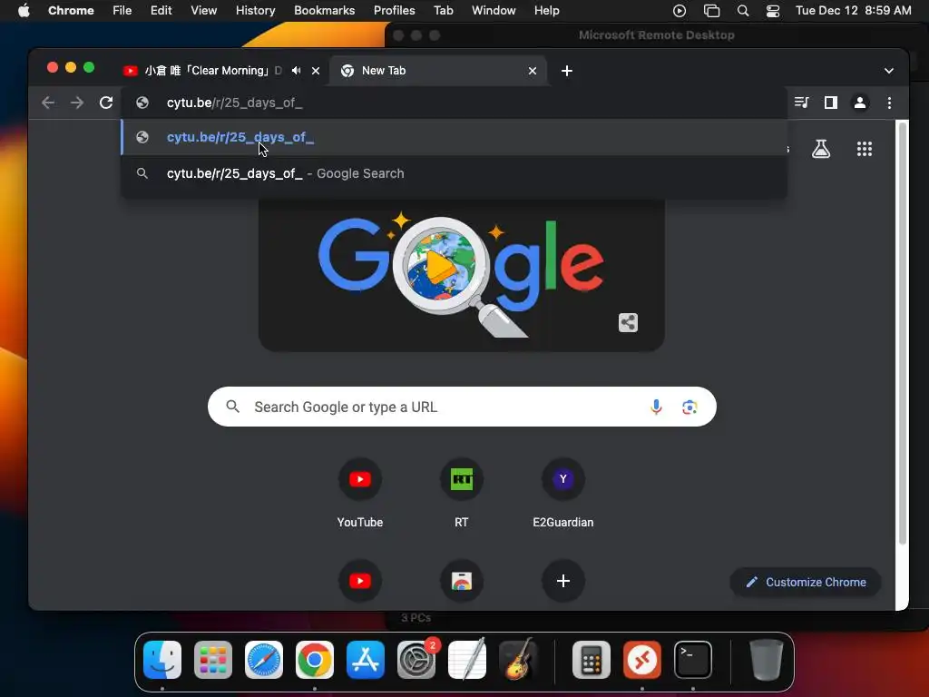Select the cytu.be/r/25_days_of_ URL suggestion

pos(455,138)
